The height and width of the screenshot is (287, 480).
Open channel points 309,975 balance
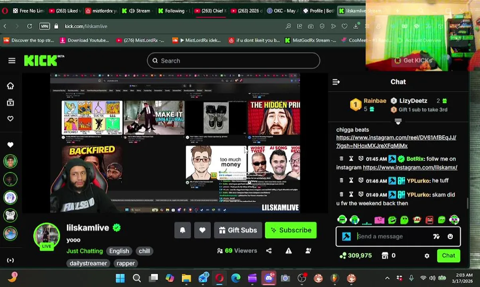[356, 256]
